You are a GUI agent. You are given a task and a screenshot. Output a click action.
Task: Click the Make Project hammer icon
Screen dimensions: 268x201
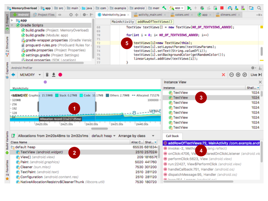click(x=164, y=8)
